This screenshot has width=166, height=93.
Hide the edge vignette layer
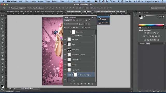[x=65, y=70]
